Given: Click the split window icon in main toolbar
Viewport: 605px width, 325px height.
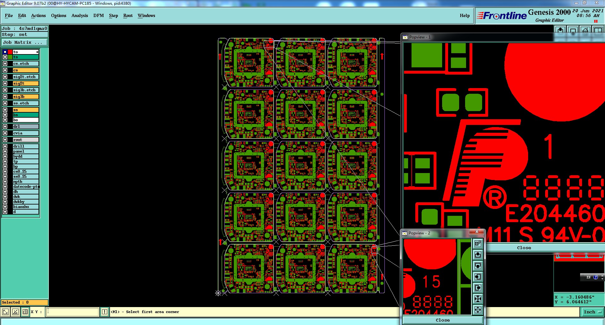Looking at the screenshot, I should click(x=597, y=30).
